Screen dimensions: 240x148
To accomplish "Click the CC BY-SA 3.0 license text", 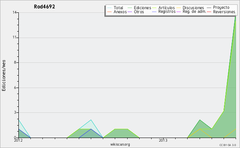I will click(x=228, y=145).
